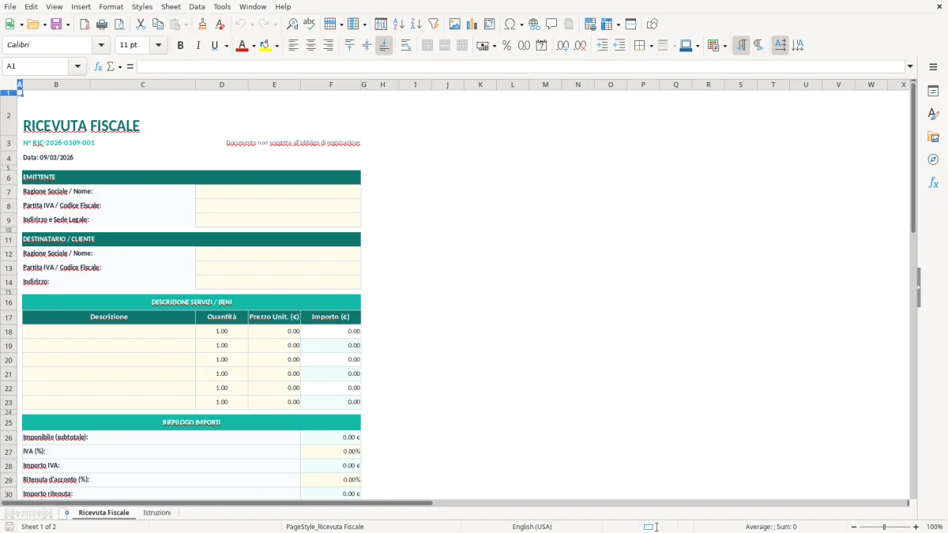Open the Styles sidebar panel

933,114
